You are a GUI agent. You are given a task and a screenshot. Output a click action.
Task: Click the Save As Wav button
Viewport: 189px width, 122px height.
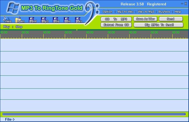(x=145, y=19)
